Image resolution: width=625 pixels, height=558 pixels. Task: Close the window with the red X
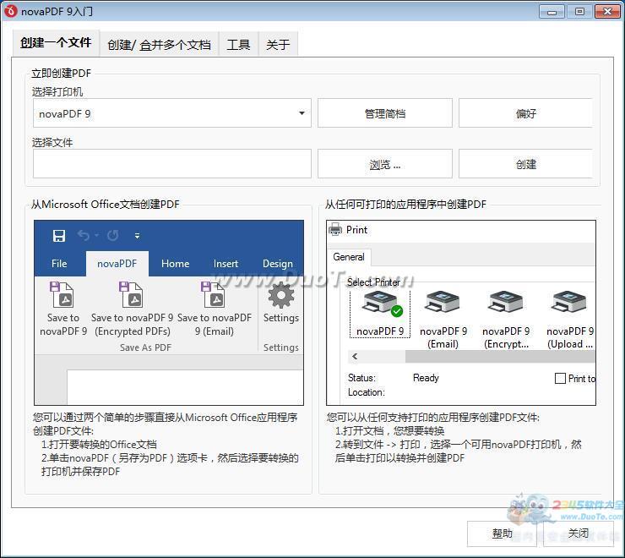607,12
